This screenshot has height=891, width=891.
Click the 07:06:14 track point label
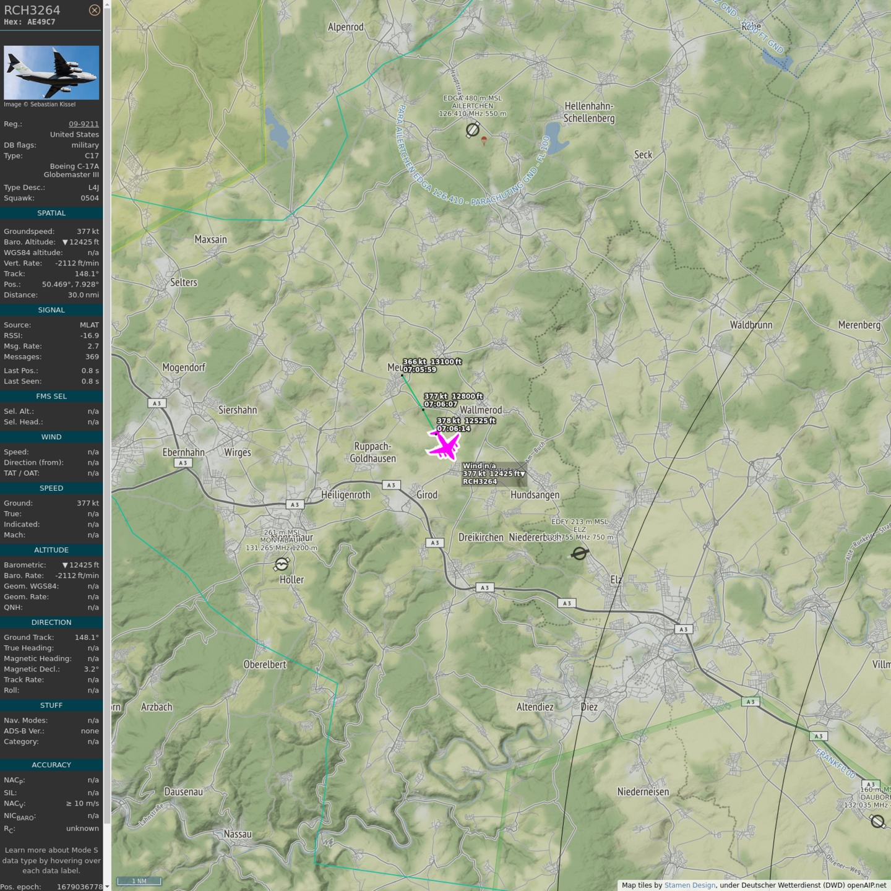[x=454, y=428]
